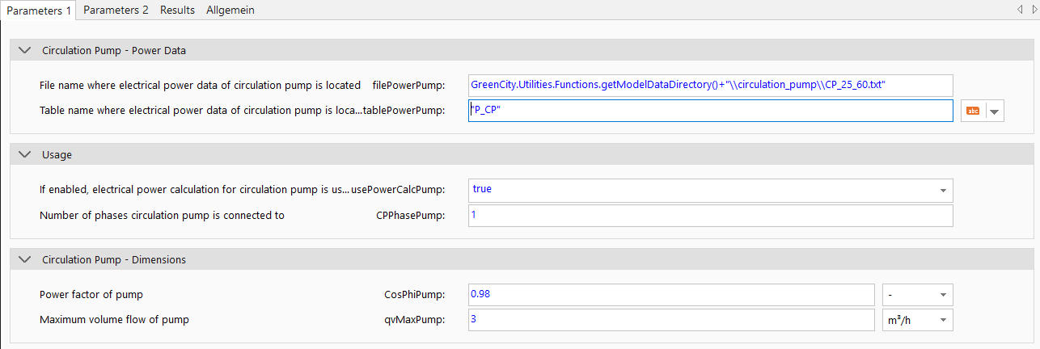
Task: Open the Parameters 2 tab
Action: (116, 10)
